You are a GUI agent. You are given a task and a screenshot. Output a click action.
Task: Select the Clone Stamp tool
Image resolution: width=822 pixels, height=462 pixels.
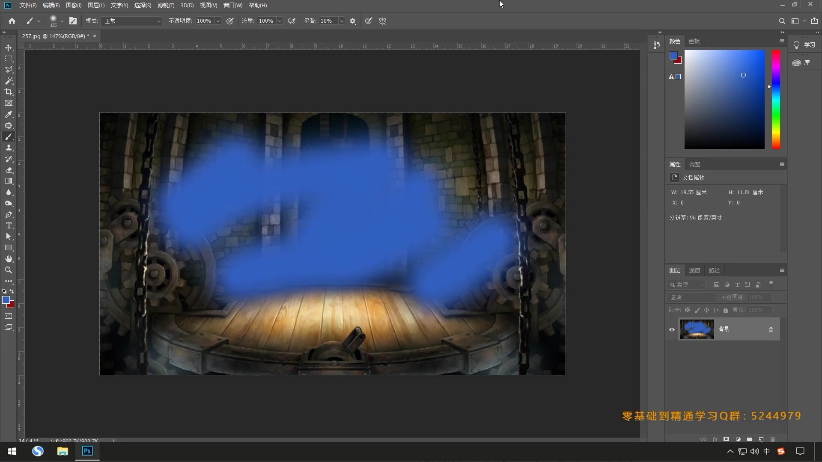click(x=9, y=148)
